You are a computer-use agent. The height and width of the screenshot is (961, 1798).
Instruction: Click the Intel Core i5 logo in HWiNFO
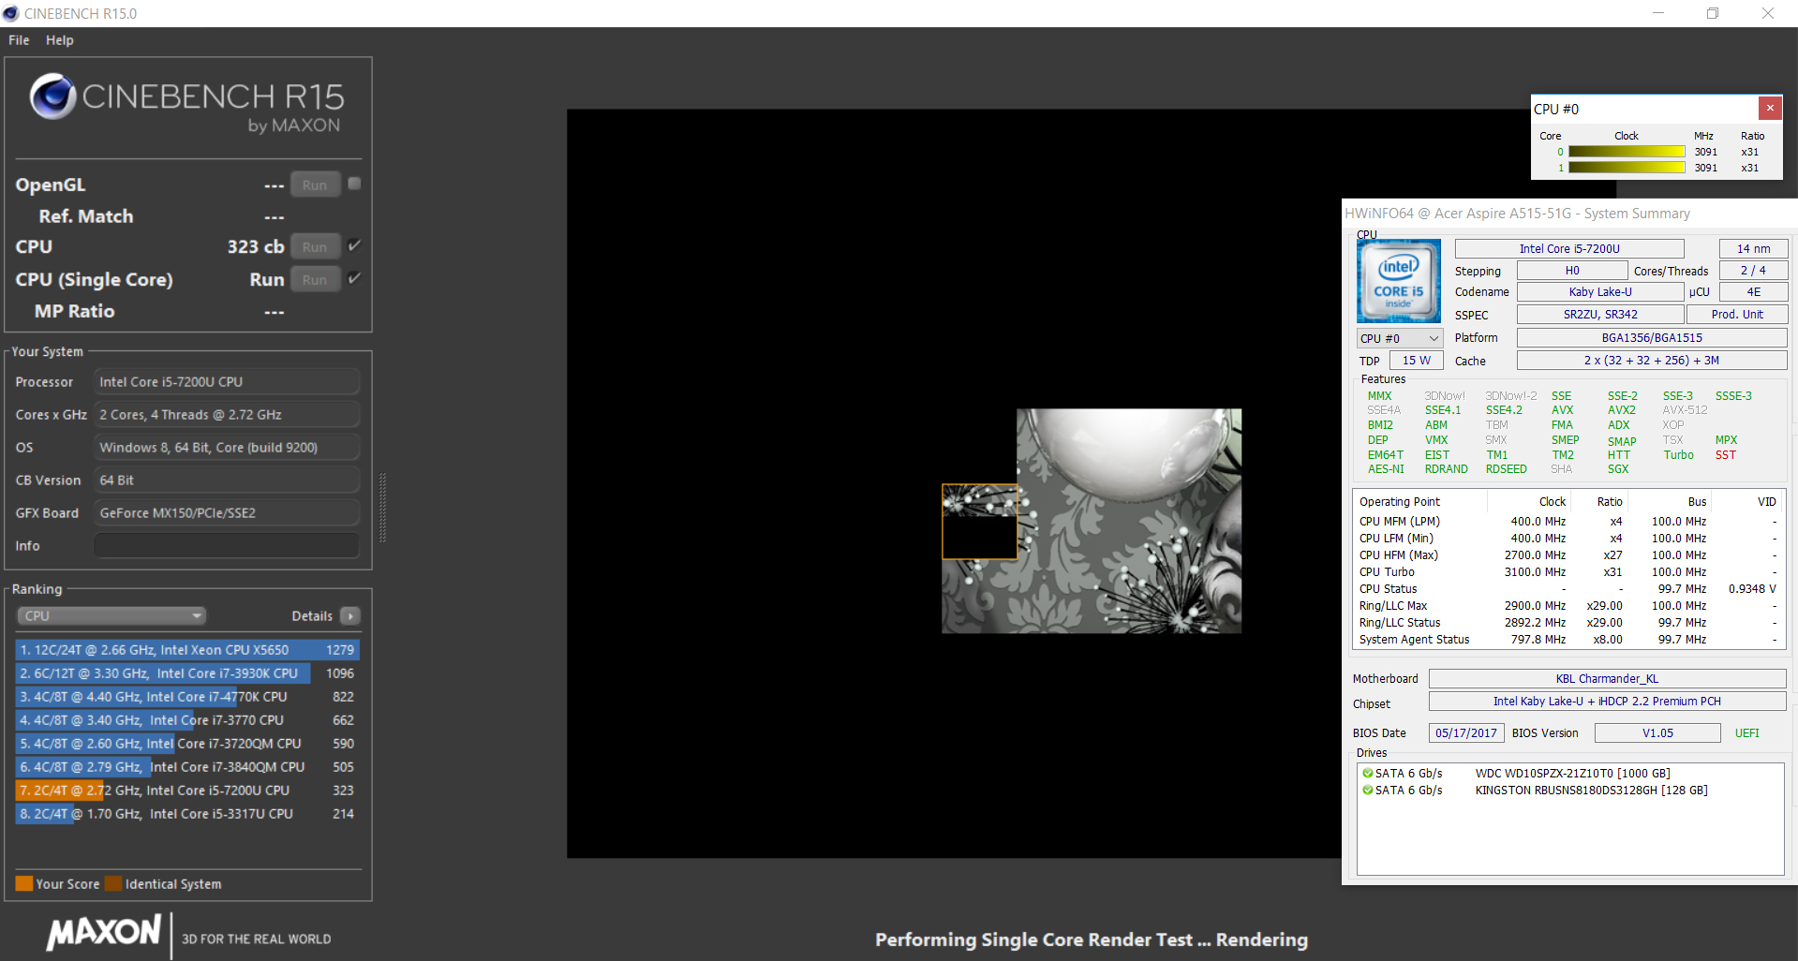1399,281
